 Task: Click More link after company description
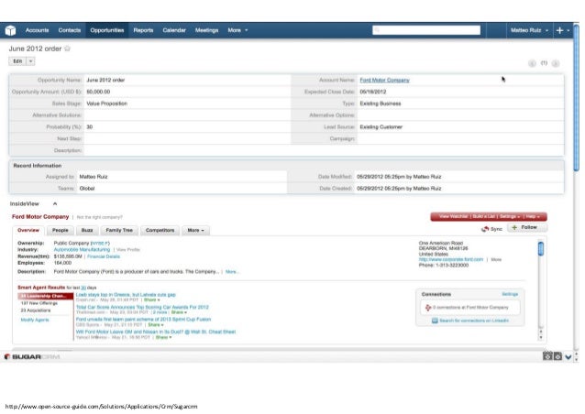(231, 272)
